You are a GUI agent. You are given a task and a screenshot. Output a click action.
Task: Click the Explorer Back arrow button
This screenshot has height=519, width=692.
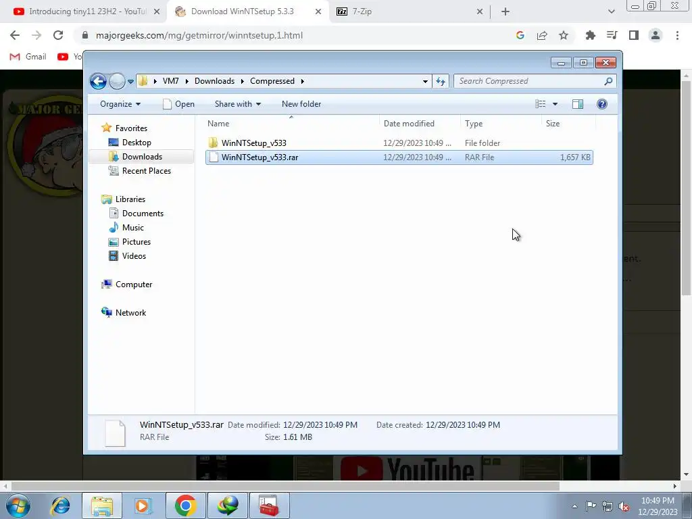(98, 81)
